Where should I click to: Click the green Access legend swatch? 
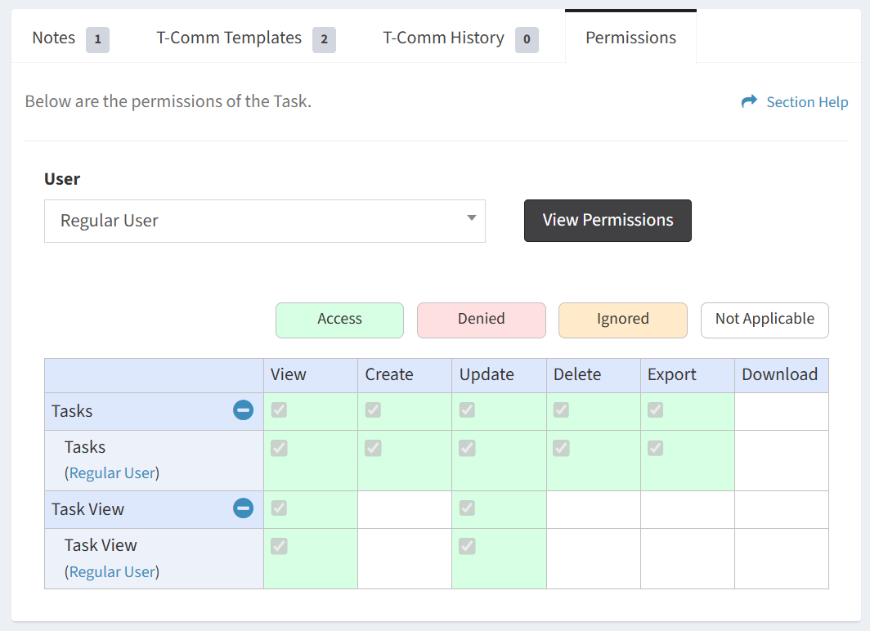pyautogui.click(x=339, y=320)
